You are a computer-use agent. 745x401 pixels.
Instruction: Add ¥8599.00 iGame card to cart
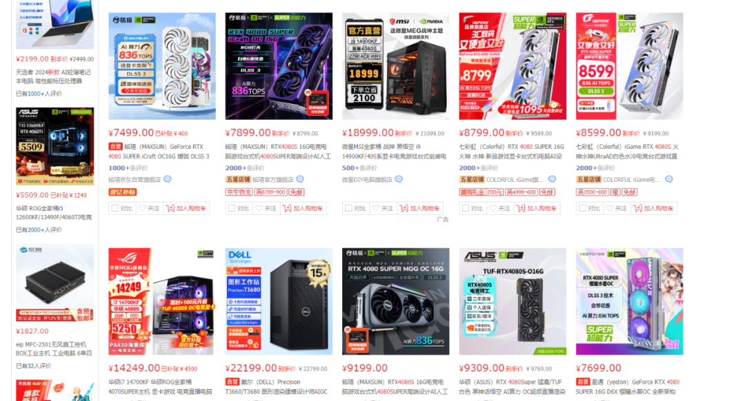[x=654, y=208]
